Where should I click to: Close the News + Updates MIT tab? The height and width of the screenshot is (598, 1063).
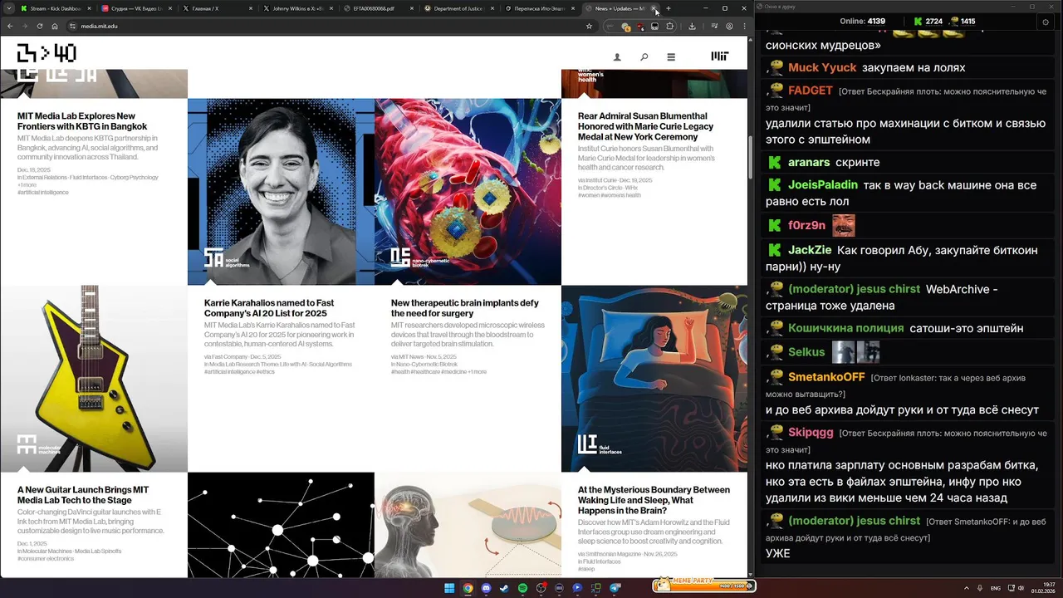654,8
